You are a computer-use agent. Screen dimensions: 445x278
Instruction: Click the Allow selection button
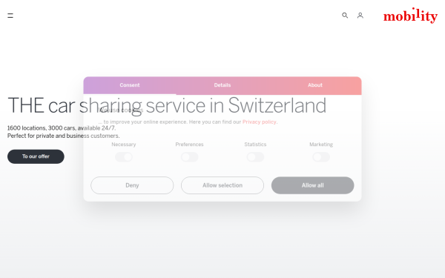222,185
